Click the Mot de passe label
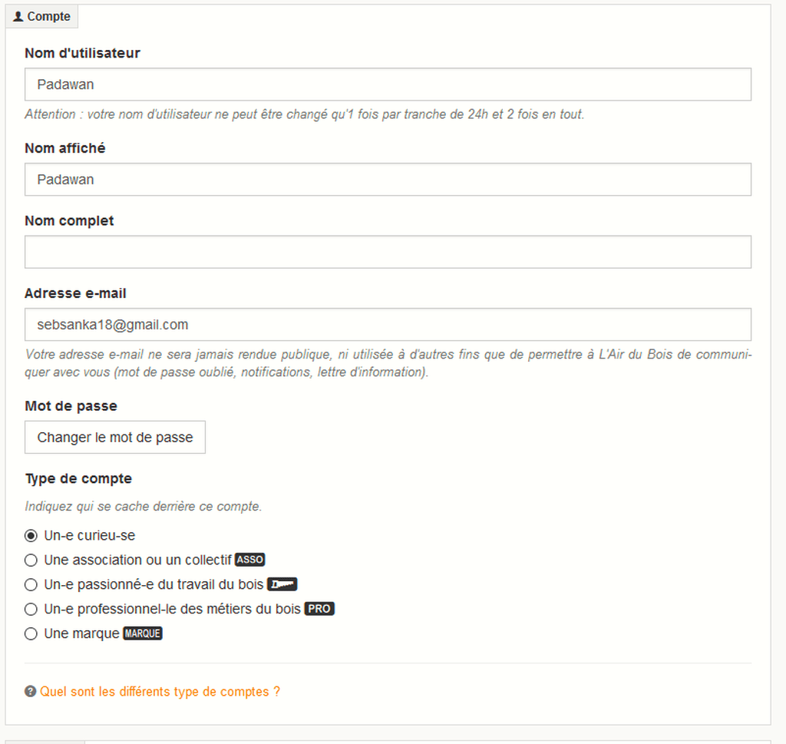 click(71, 406)
